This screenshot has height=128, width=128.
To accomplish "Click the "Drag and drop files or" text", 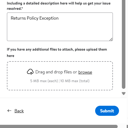I will coord(56,72).
